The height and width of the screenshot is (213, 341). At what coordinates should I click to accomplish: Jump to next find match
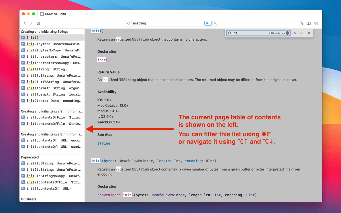click(x=301, y=33)
